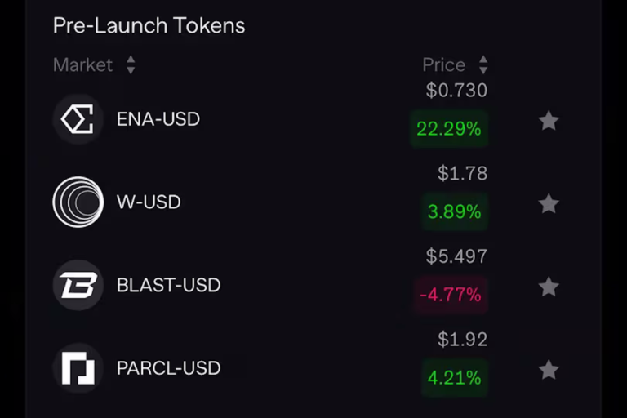
Task: Click the red -4.77% change badge
Action: (450, 295)
